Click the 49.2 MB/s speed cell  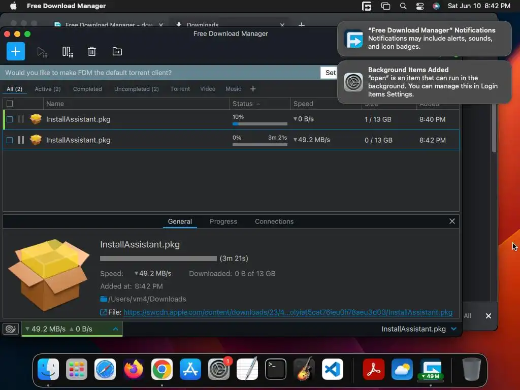(x=312, y=140)
